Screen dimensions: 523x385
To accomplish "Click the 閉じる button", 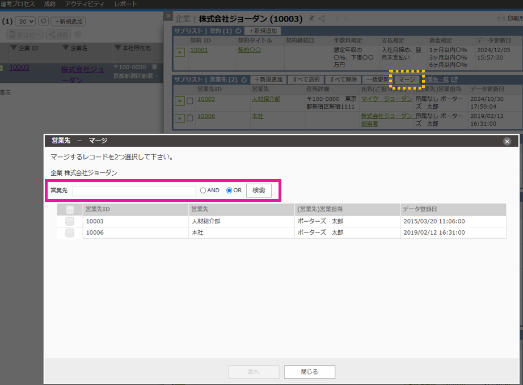I will pyautogui.click(x=310, y=371).
